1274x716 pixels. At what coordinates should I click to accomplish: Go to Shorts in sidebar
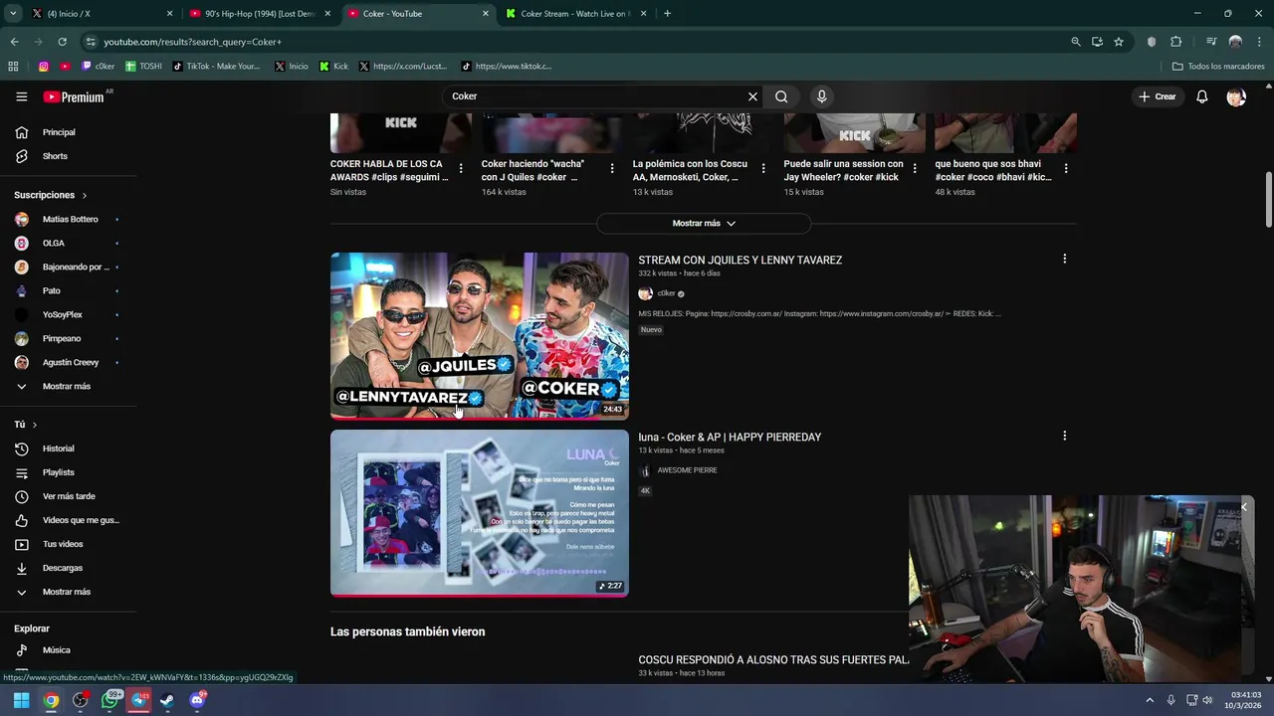pyautogui.click(x=55, y=156)
